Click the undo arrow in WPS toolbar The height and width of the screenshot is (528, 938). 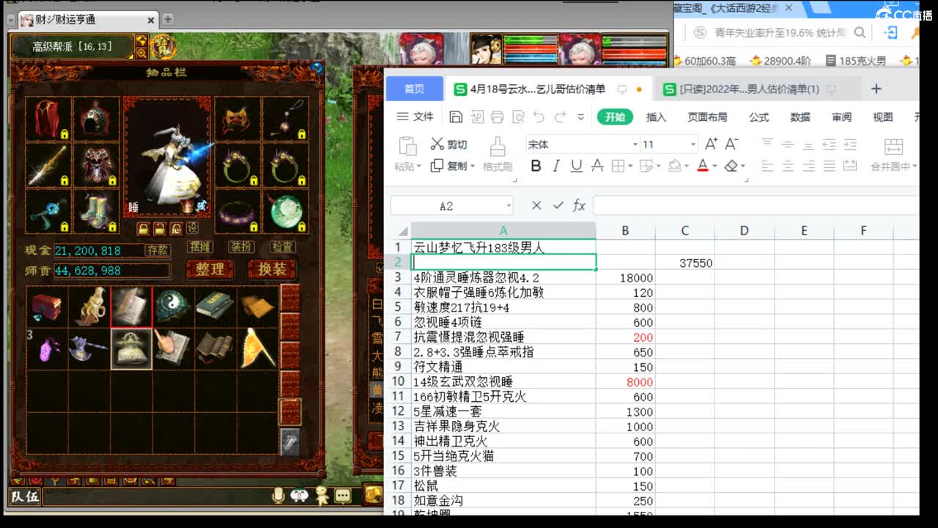click(x=539, y=117)
